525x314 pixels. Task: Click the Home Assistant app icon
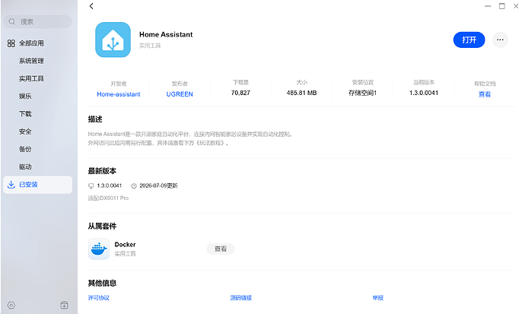click(x=113, y=40)
